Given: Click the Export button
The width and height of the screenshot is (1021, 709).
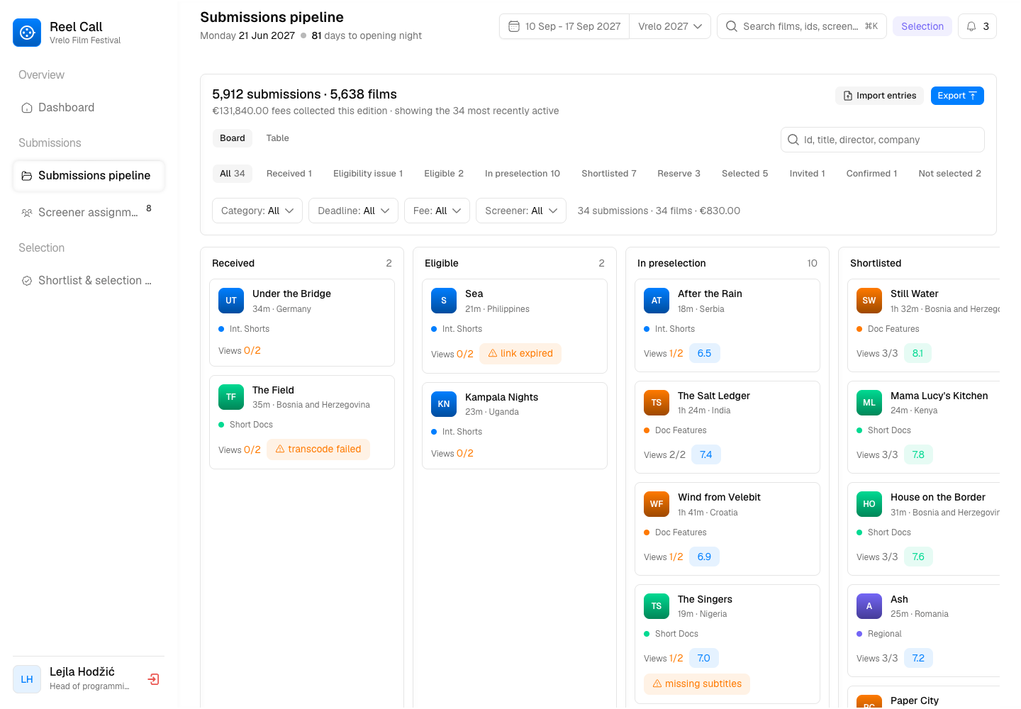Looking at the screenshot, I should point(957,96).
